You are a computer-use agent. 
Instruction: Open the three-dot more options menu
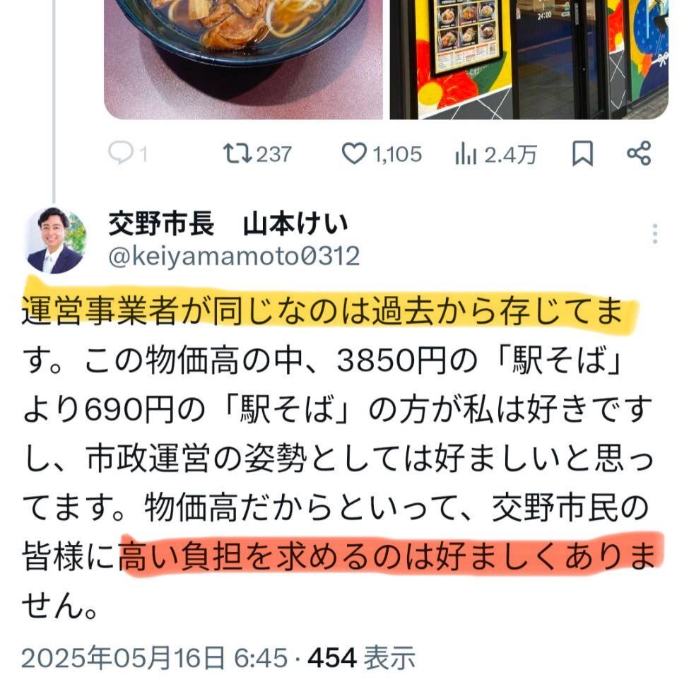pyautogui.click(x=654, y=234)
